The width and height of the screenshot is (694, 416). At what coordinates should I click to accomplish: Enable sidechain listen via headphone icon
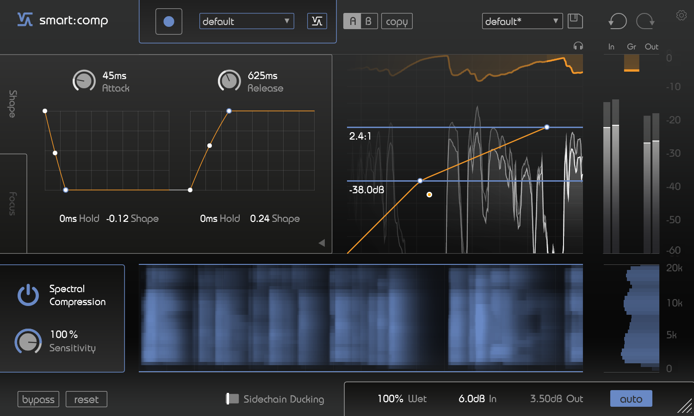click(578, 46)
